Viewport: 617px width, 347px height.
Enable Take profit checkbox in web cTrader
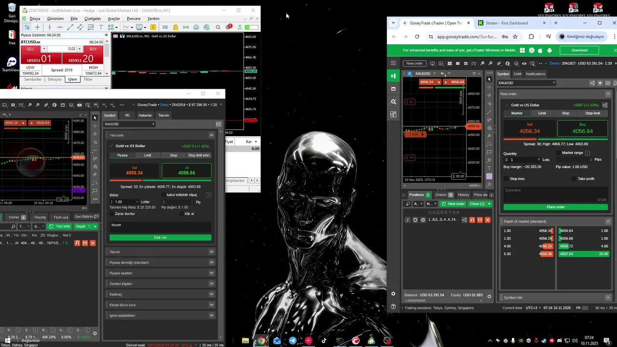click(x=574, y=179)
